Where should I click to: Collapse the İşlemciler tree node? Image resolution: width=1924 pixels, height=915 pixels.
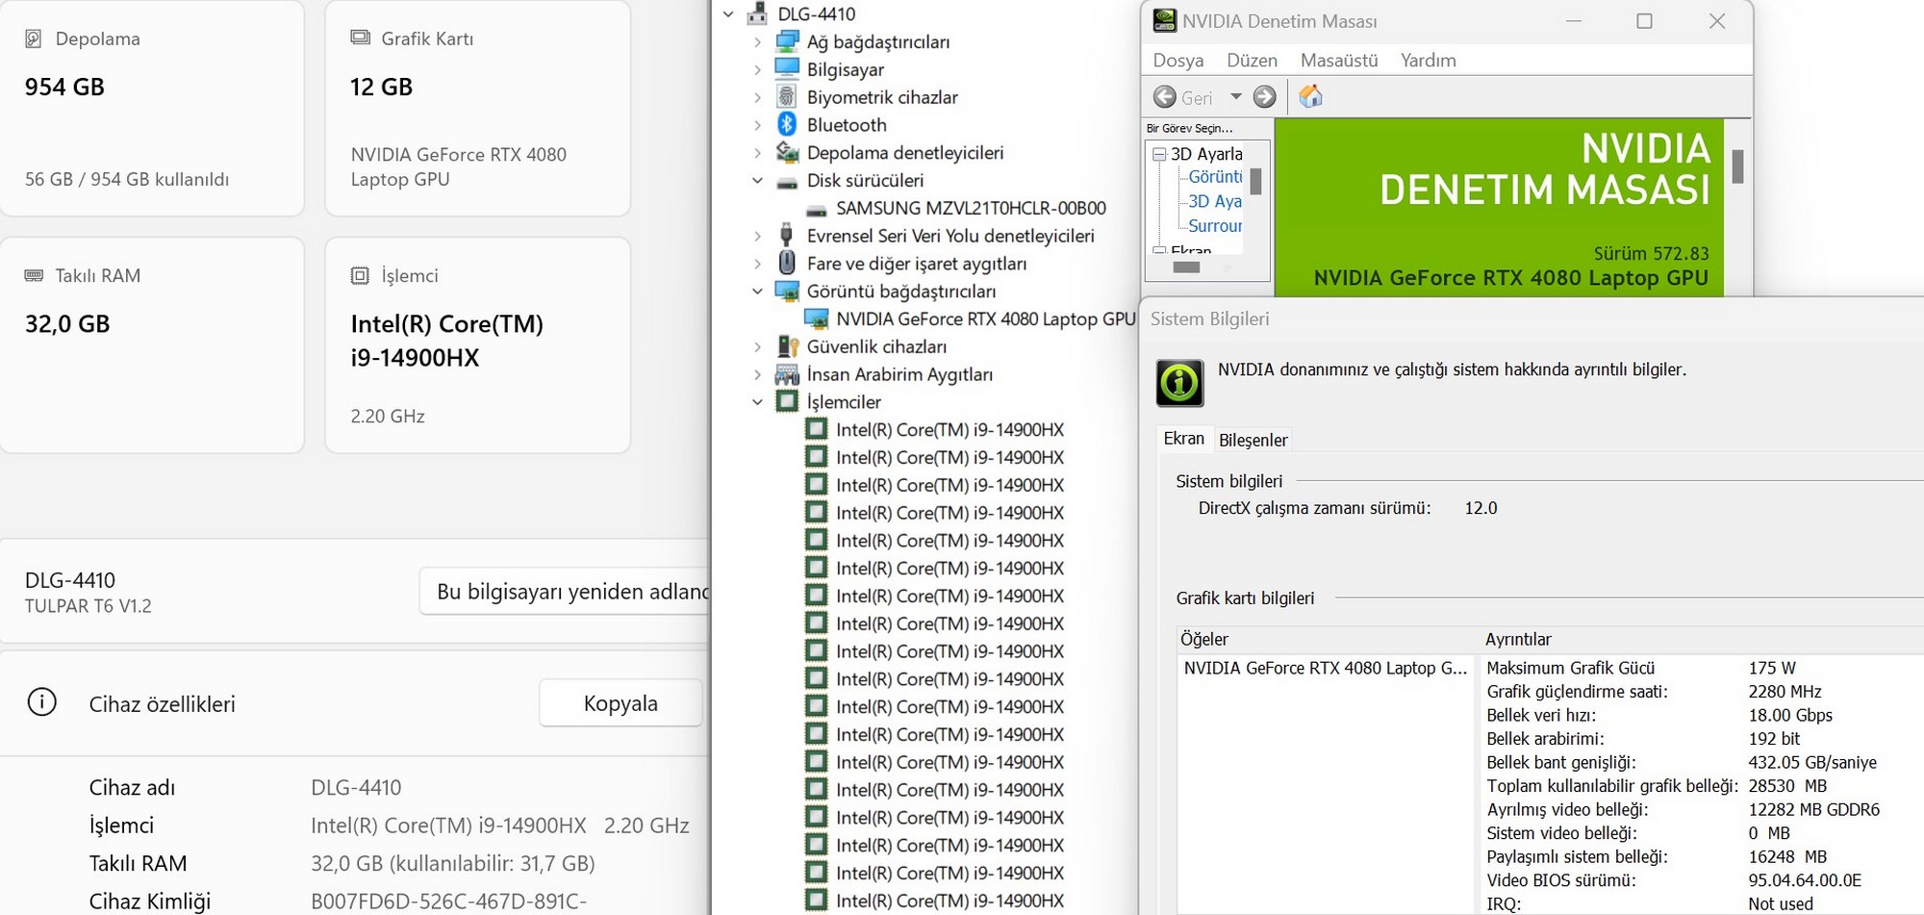click(x=757, y=402)
